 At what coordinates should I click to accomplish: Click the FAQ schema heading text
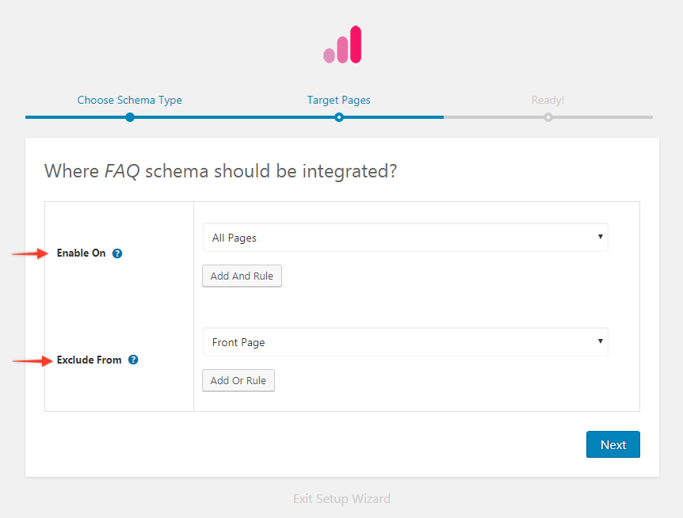pyautogui.click(x=220, y=171)
